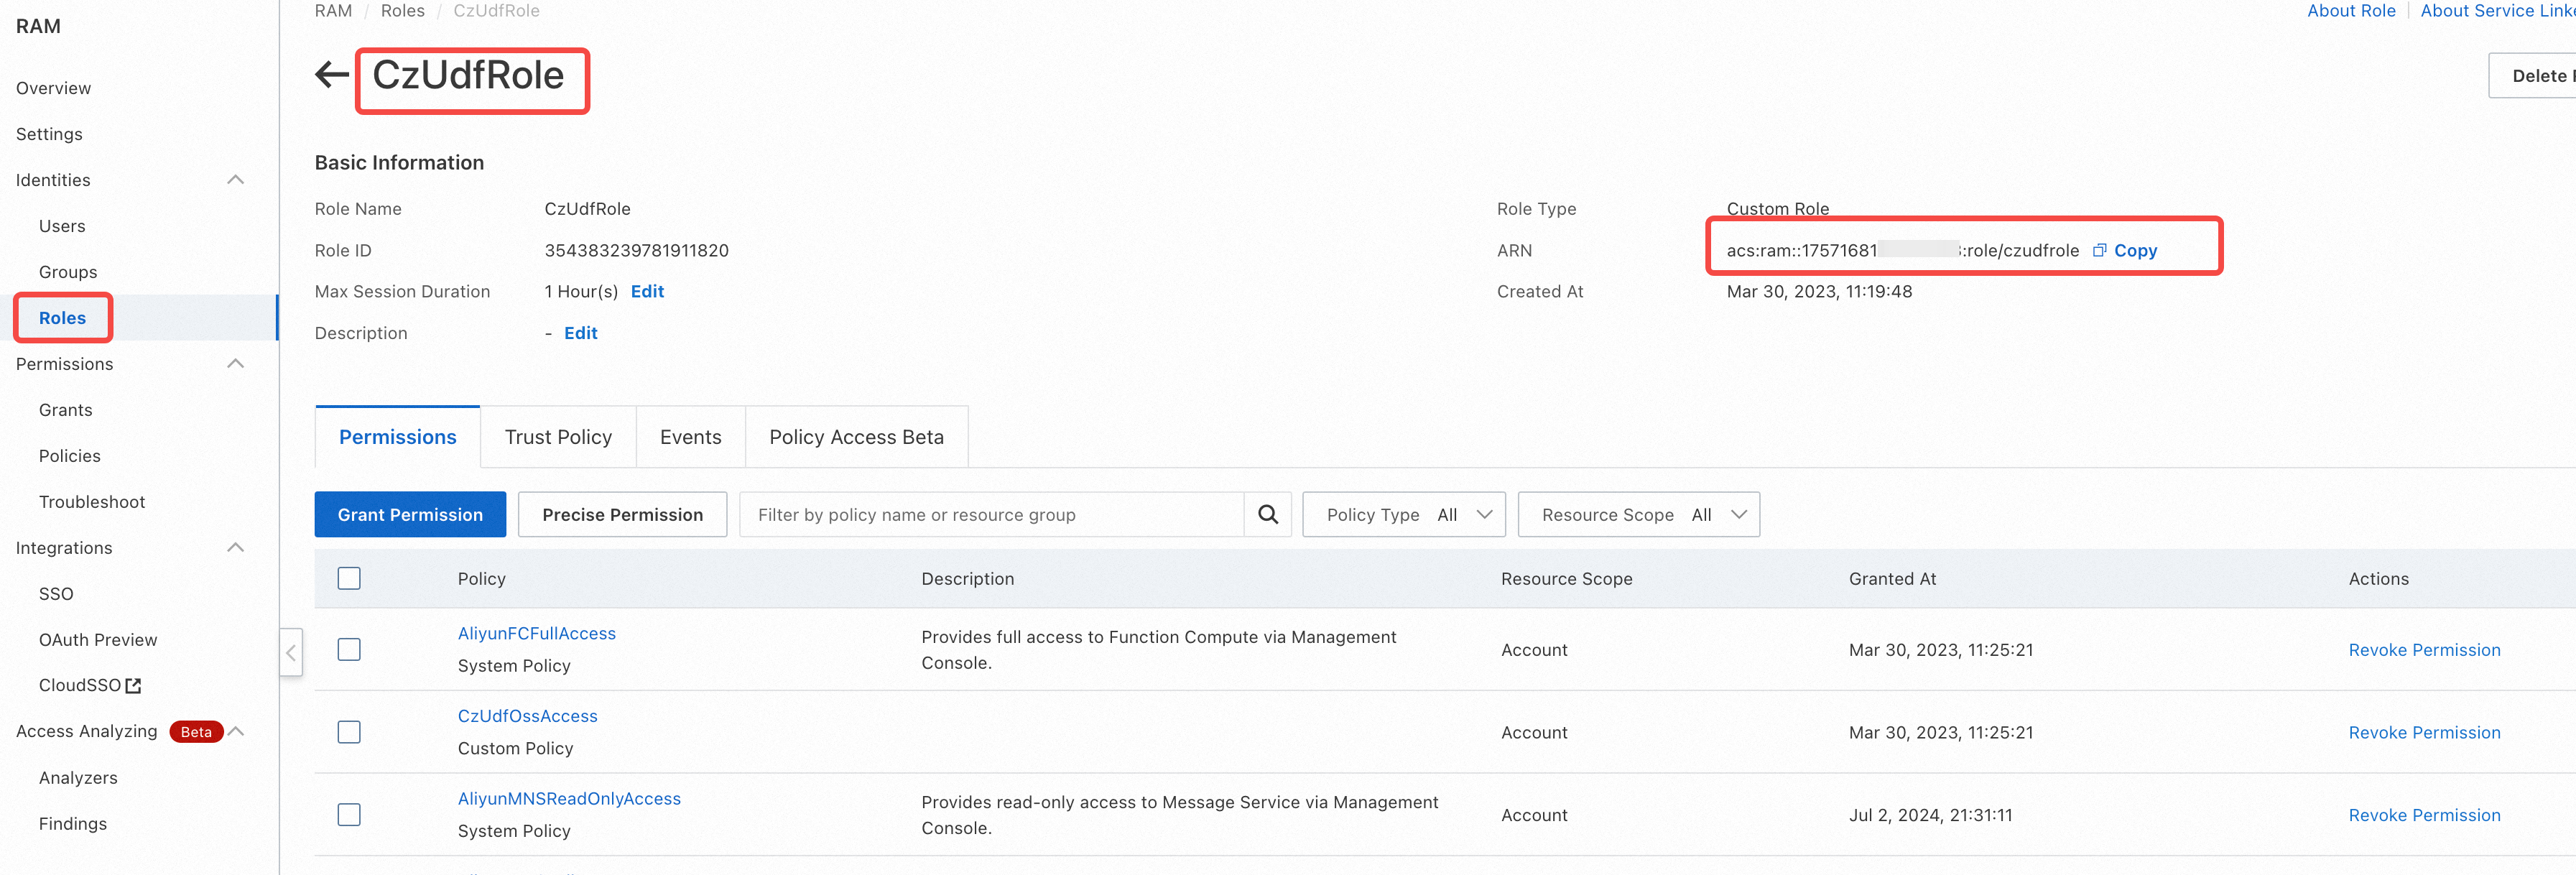Collapse the Integrations section chevron
2576x875 pixels.
click(x=236, y=548)
